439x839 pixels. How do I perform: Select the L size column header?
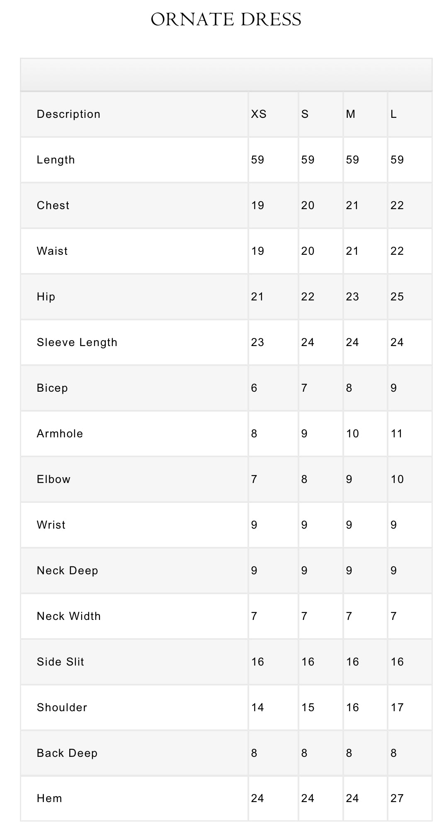[x=394, y=114]
